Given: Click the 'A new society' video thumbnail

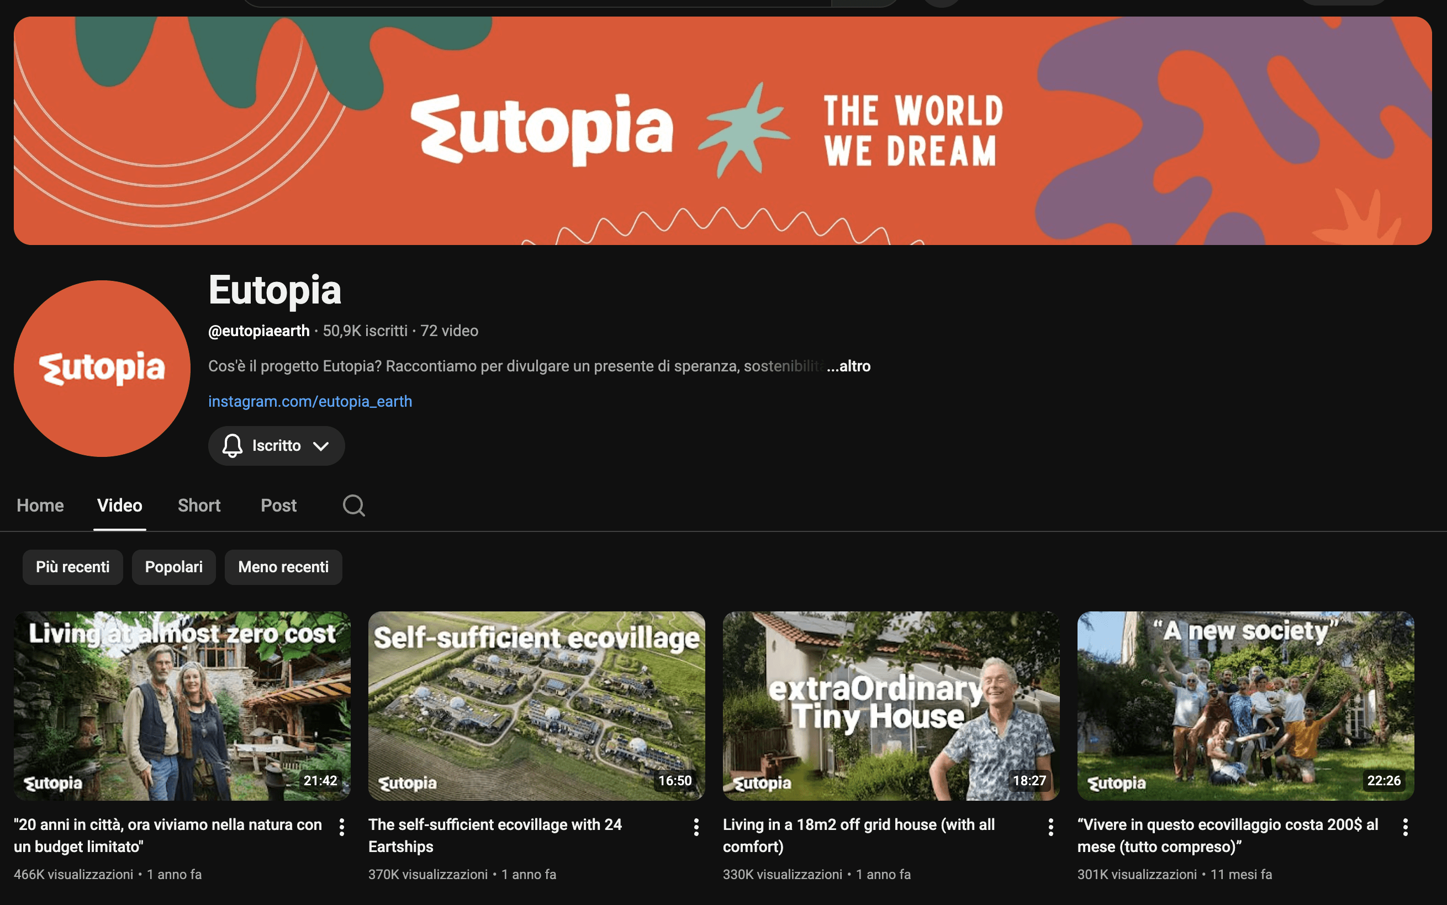Looking at the screenshot, I should (x=1245, y=706).
